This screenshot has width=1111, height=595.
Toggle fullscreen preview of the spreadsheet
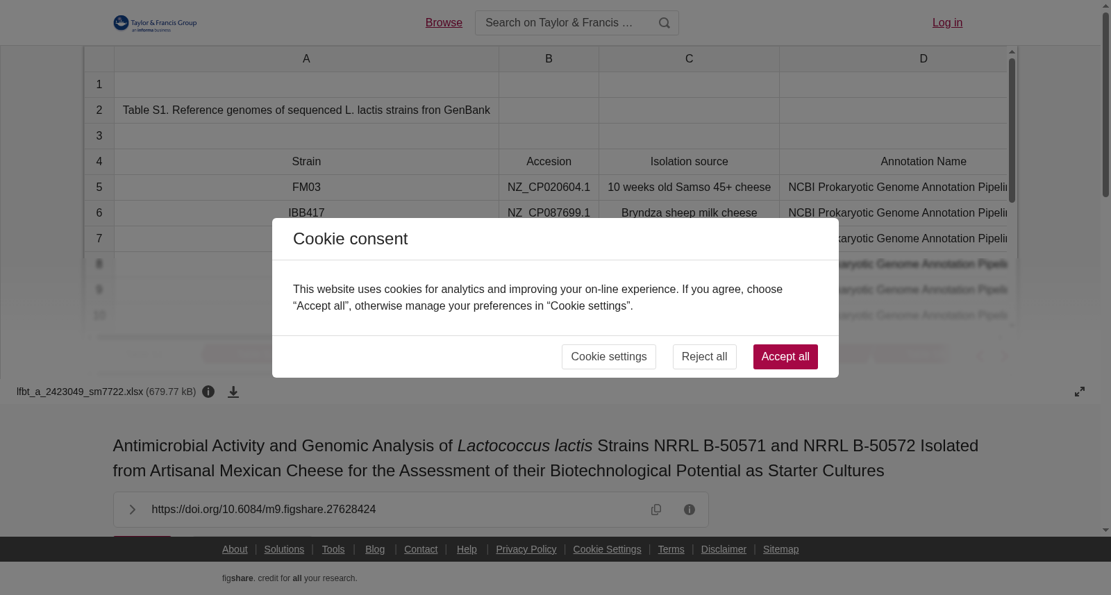coord(1080,392)
